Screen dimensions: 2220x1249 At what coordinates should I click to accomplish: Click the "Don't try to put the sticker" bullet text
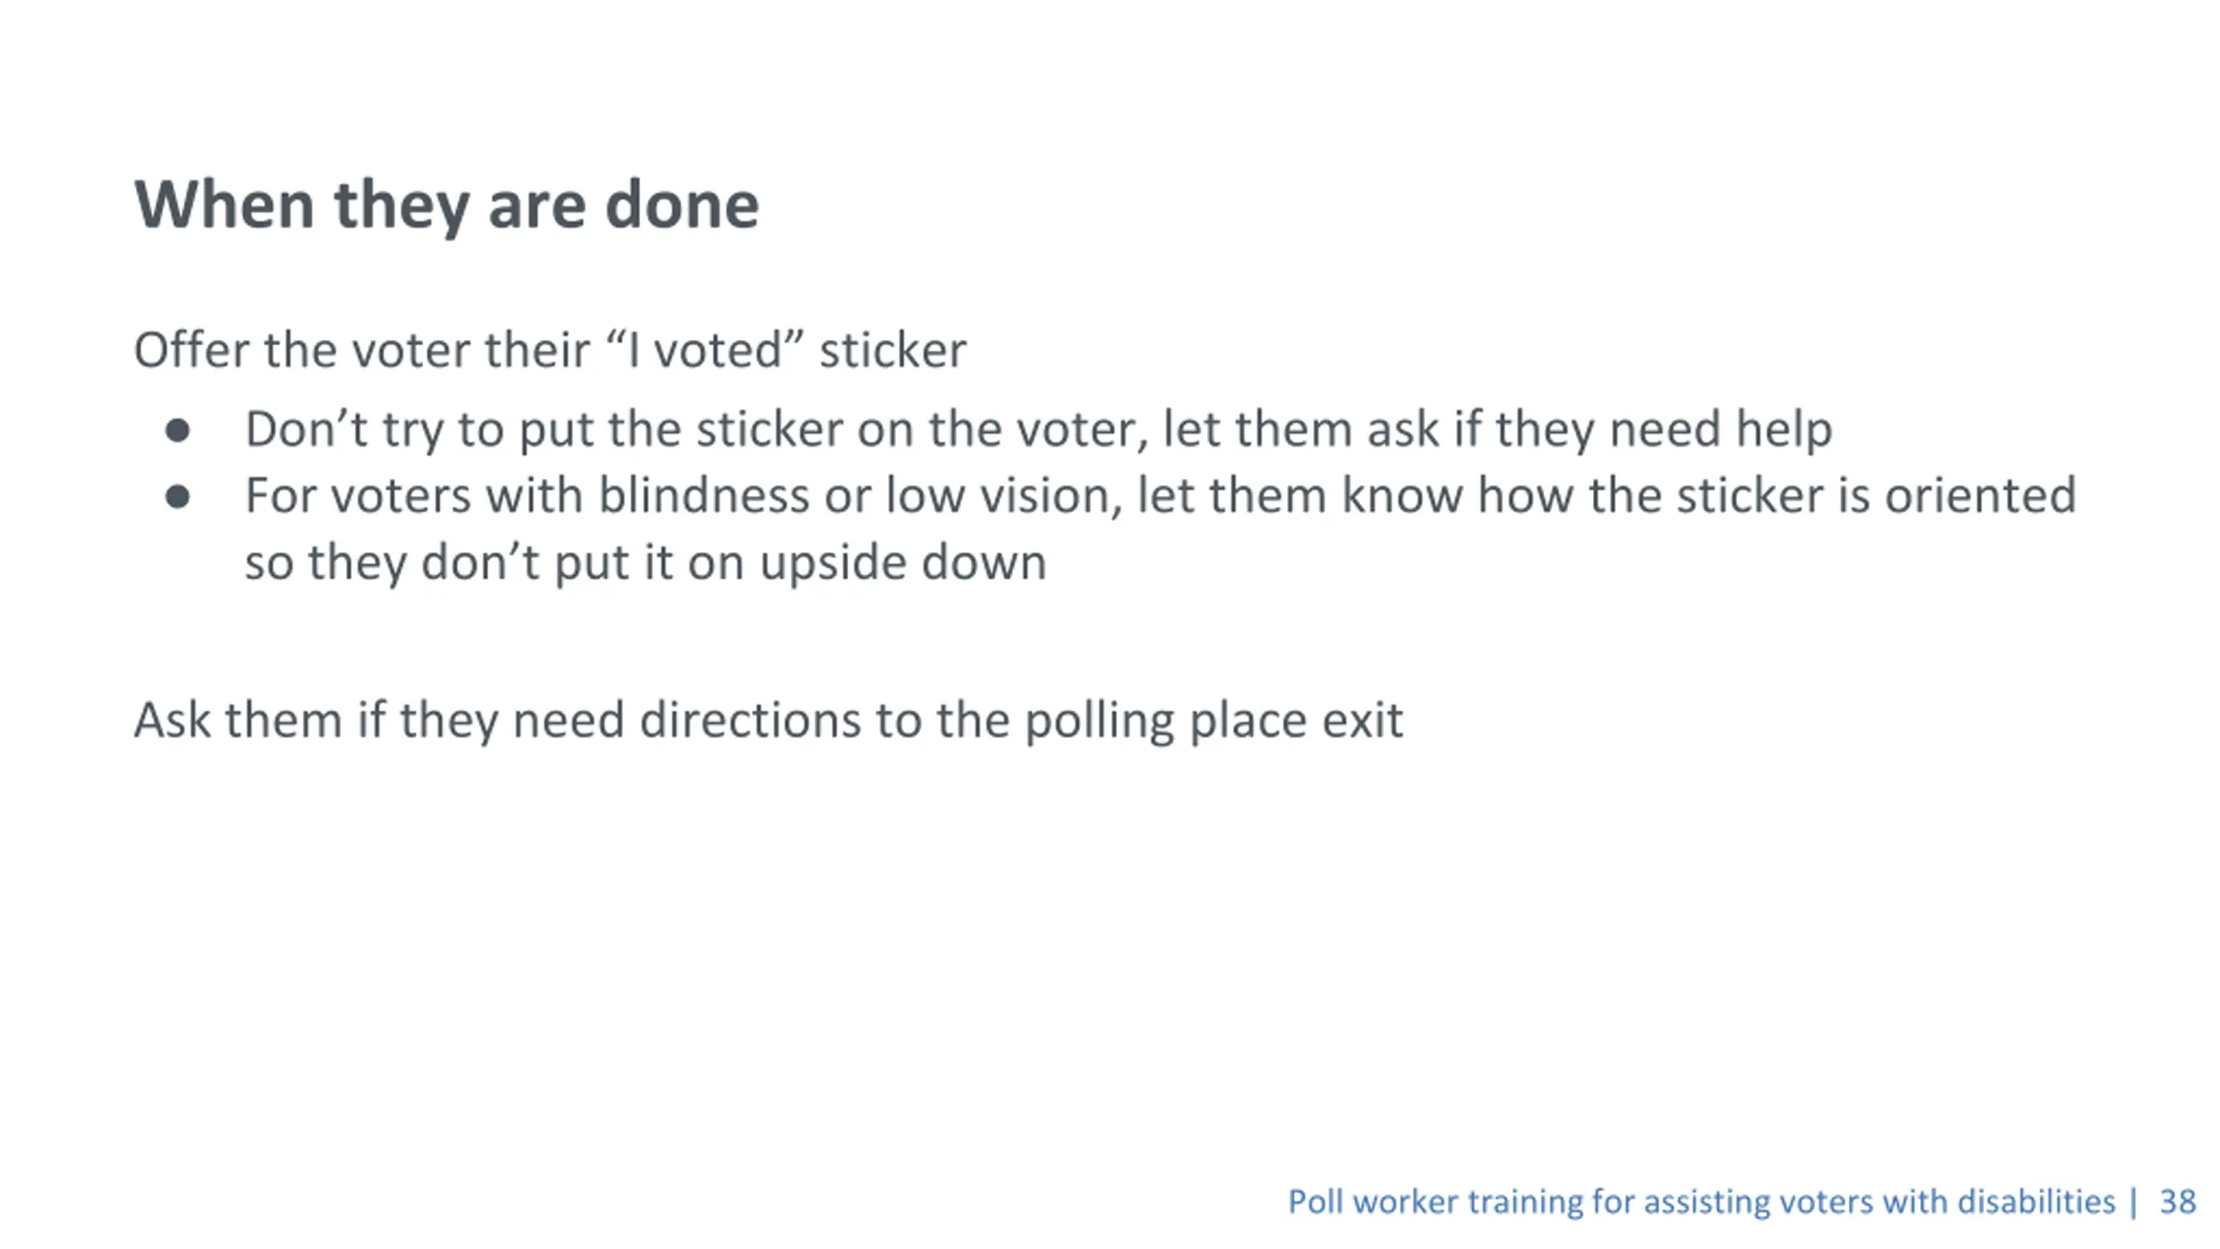1038,430
